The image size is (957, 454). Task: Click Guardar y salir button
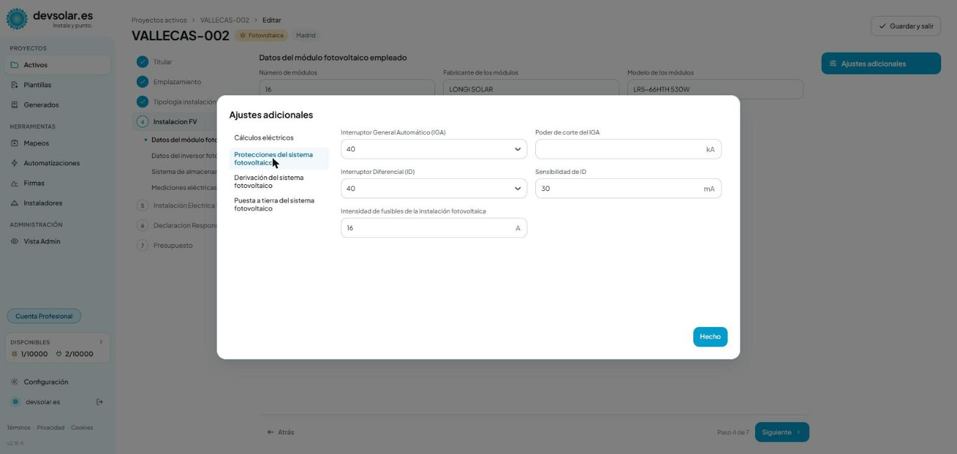905,26
